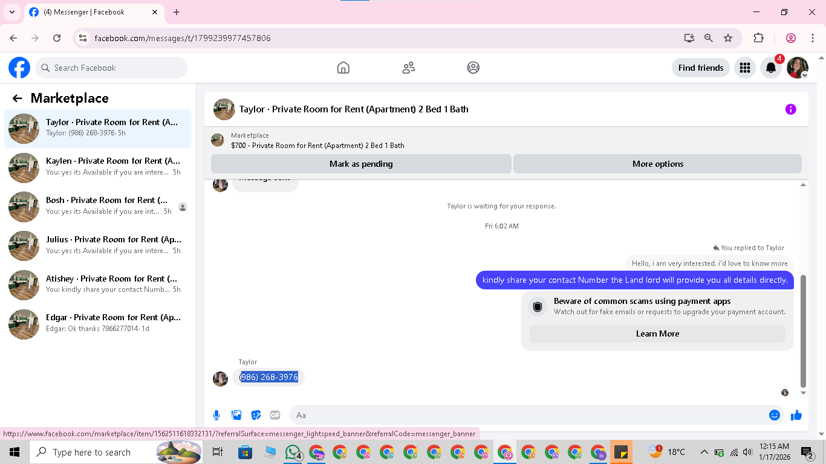Click the Search Facebook field

pos(111,68)
